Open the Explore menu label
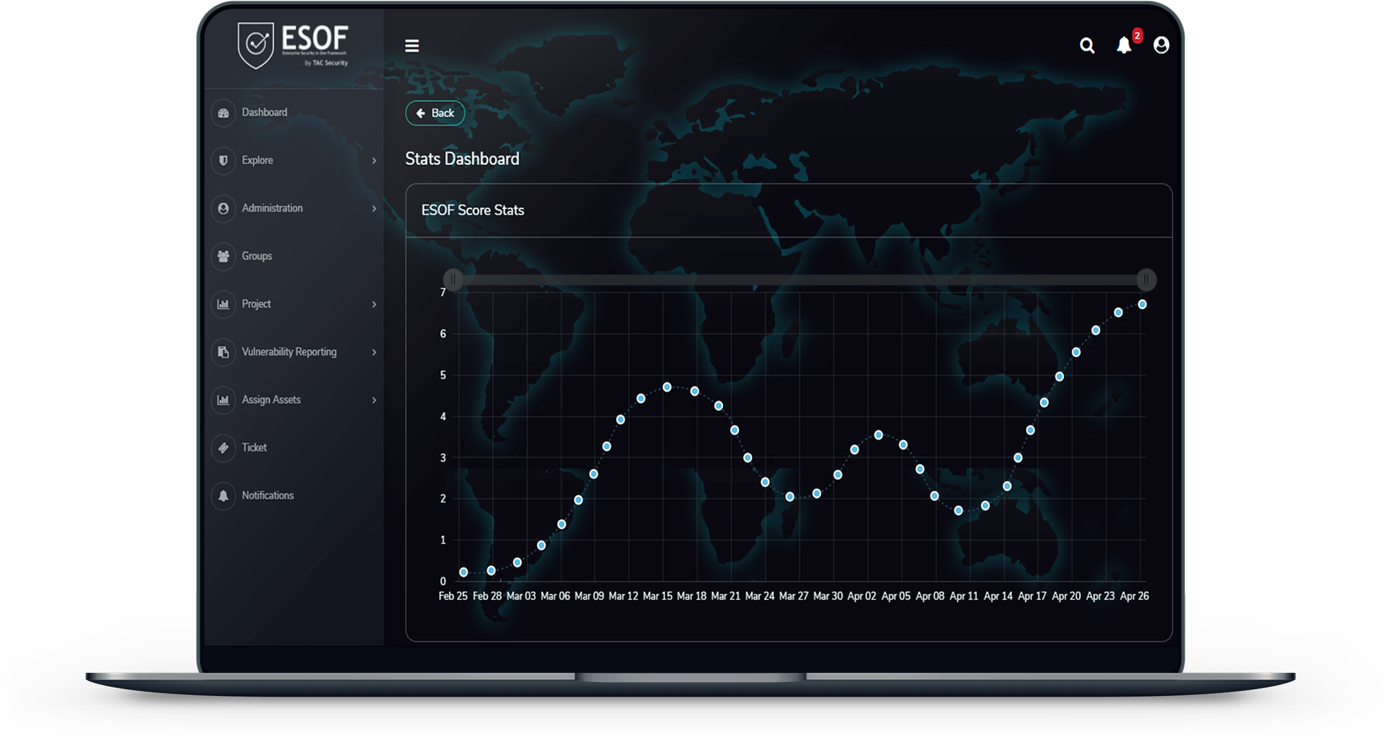Screen dimensions: 1393x740 click(x=257, y=161)
